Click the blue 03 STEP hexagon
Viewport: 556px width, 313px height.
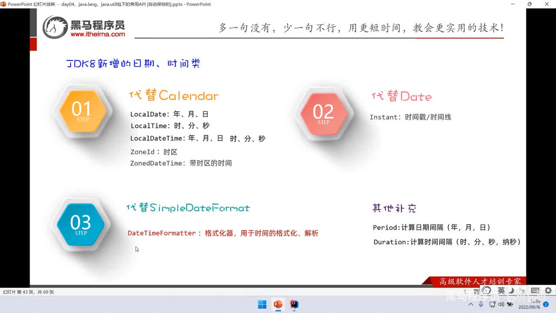[81, 224]
